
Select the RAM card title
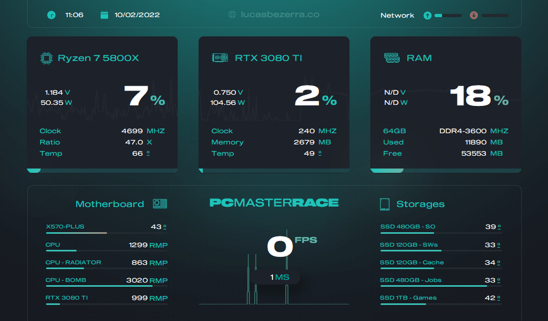419,58
